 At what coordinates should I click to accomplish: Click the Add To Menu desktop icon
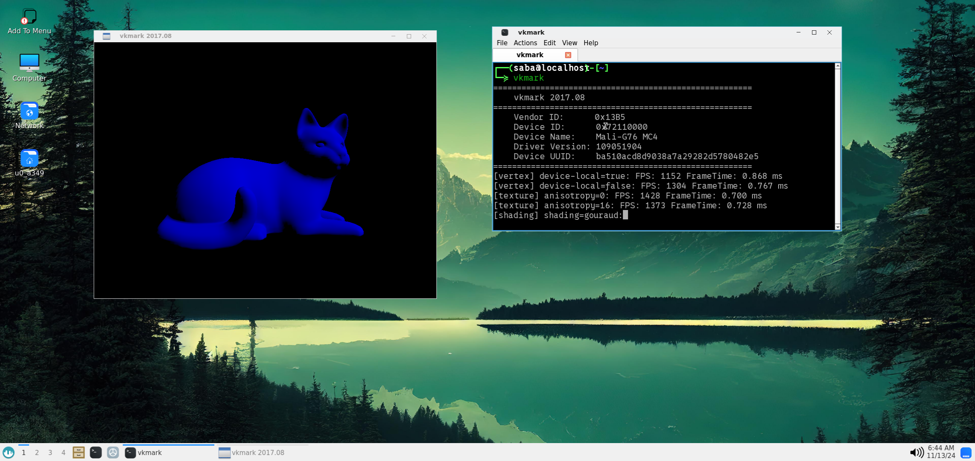pyautogui.click(x=29, y=21)
